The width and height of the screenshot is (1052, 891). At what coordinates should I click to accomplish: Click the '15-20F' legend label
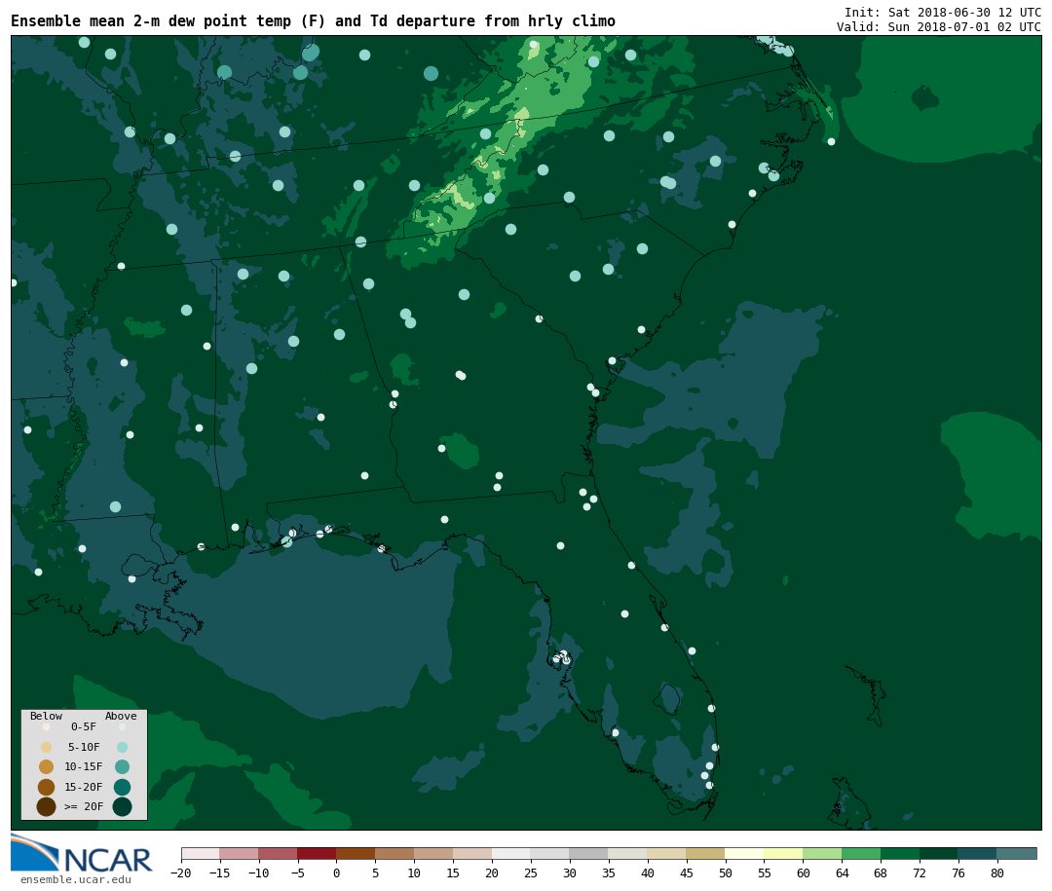coord(84,787)
